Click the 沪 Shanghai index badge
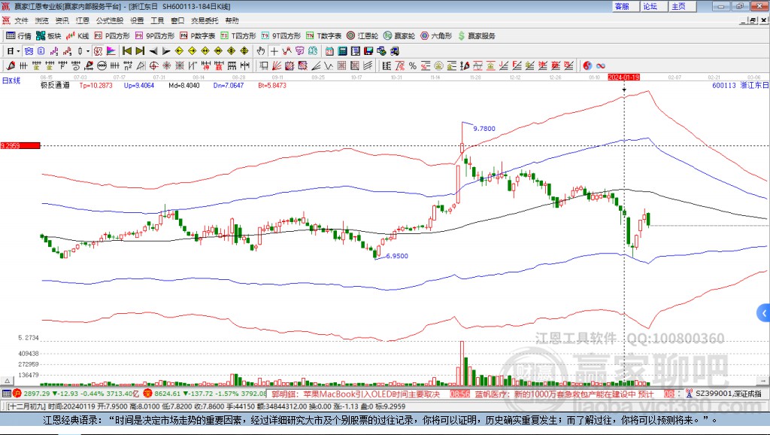 coord(17,393)
